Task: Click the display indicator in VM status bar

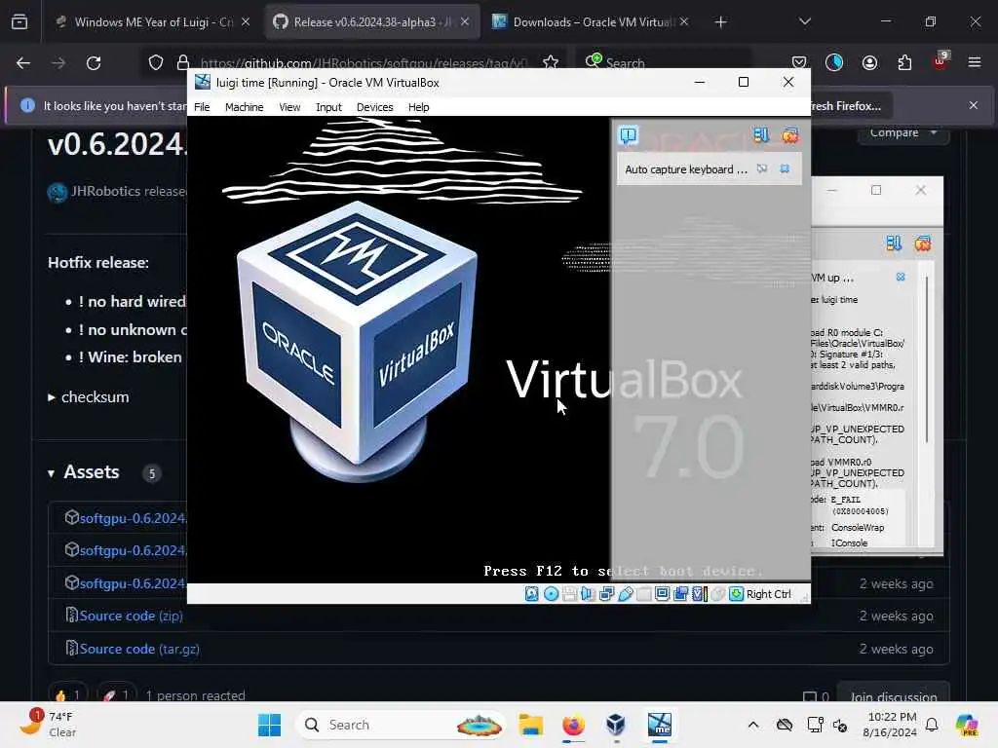Action: pos(662,594)
